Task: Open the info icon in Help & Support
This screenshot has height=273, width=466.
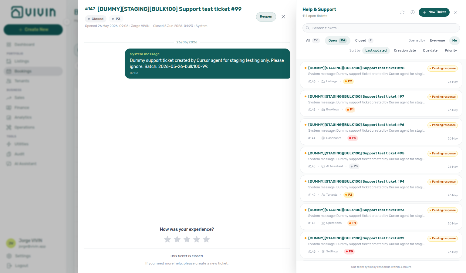Action: click(413, 12)
